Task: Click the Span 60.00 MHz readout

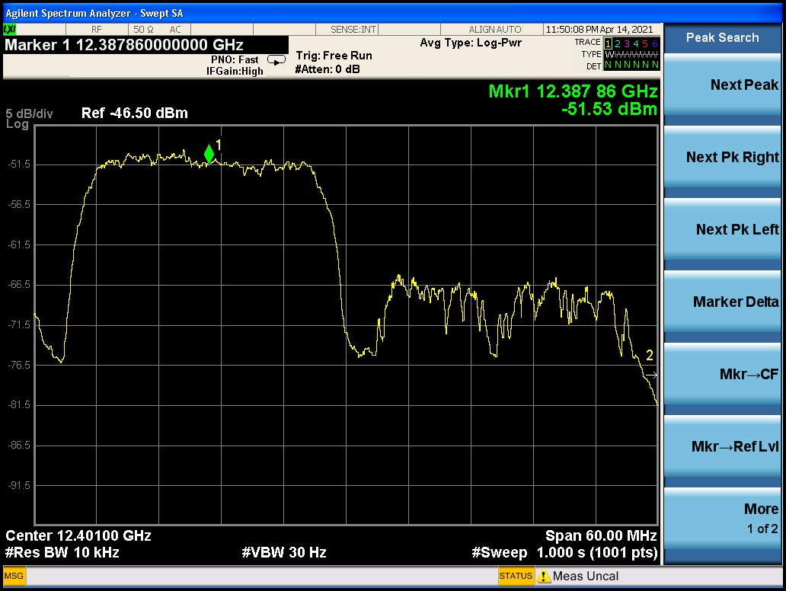Action: point(601,536)
